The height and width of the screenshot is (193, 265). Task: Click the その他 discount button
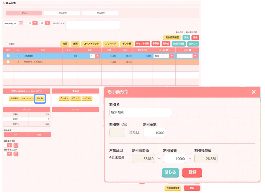pos(40,99)
